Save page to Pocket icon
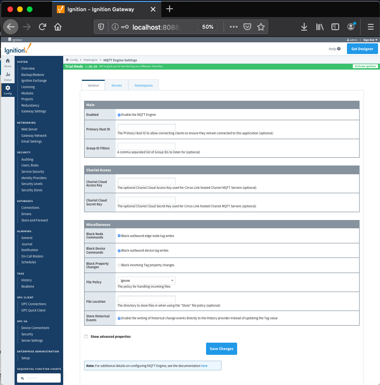Screen dimensions: 380x385 [x=247, y=26]
